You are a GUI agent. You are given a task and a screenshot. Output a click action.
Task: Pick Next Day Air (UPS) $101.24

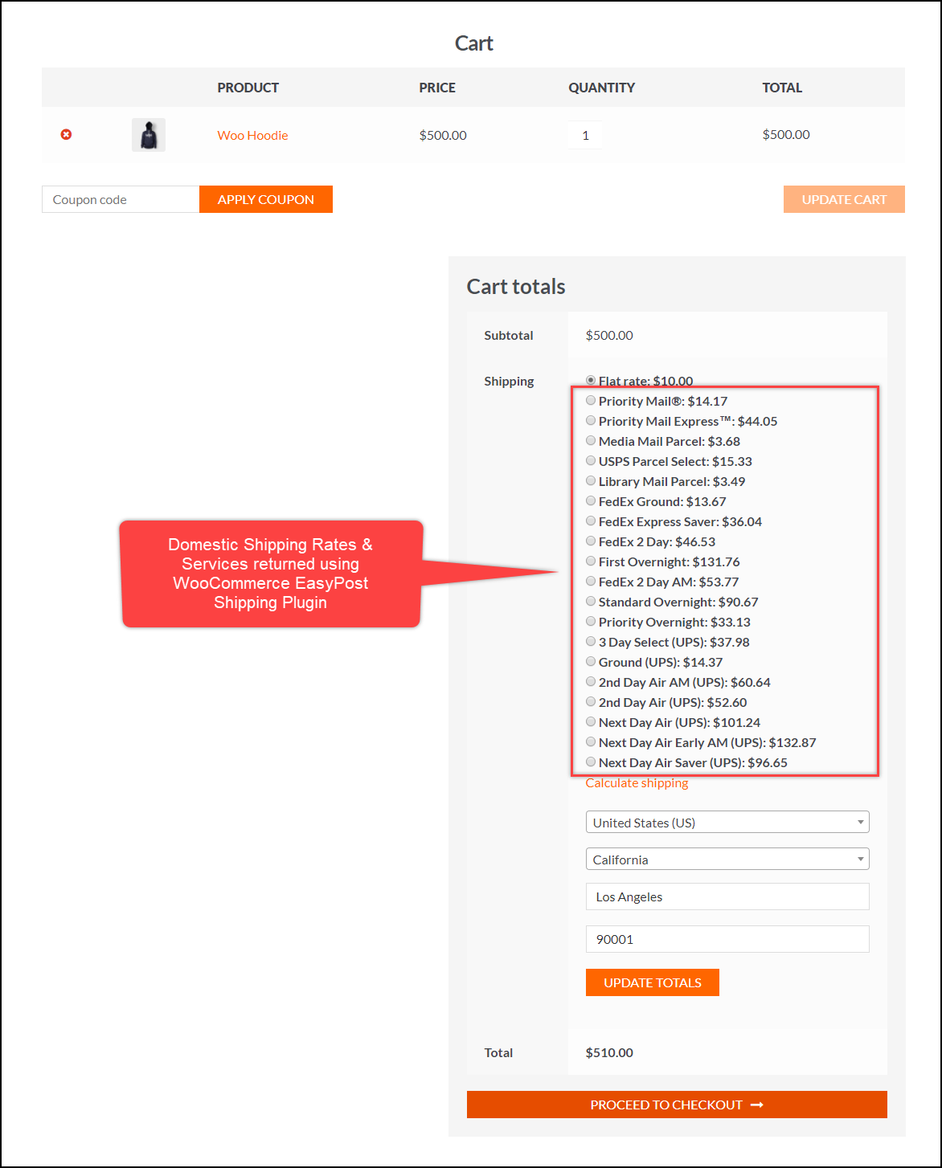click(x=591, y=721)
